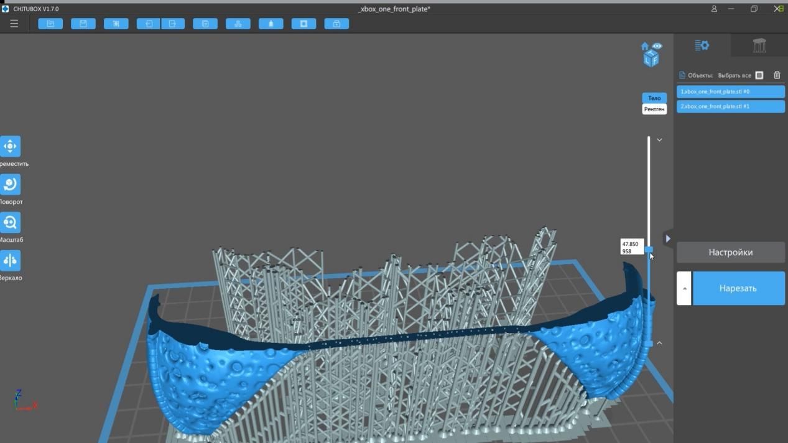788x443 pixels.
Task: Check the 'Выбрать все' select-all checkbox
Action: [759, 75]
